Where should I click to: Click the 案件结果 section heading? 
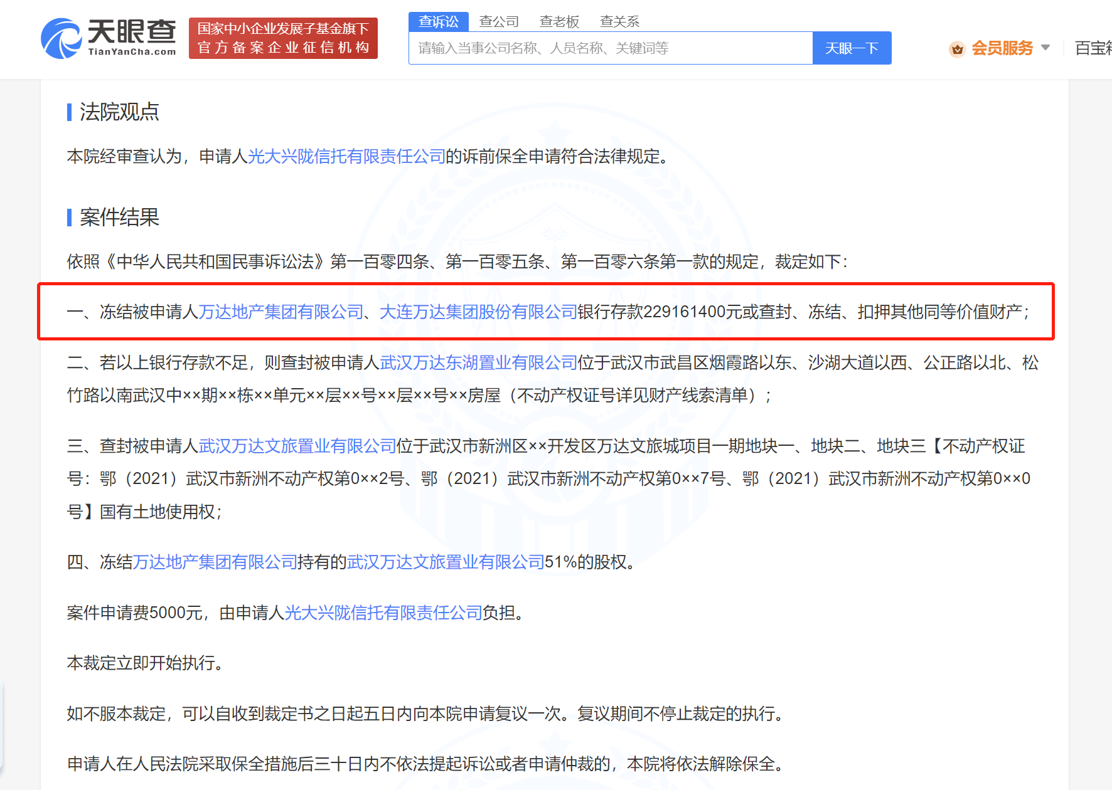point(119,217)
